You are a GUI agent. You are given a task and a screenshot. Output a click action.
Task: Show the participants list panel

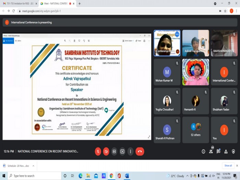tap(211, 152)
